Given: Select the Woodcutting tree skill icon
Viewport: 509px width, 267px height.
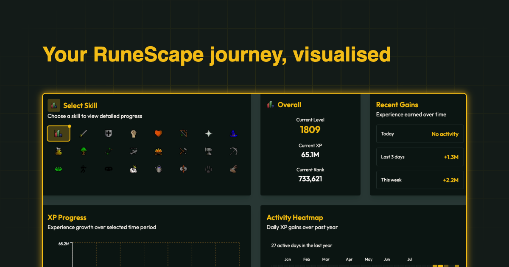Looking at the screenshot, I should click(83, 151).
